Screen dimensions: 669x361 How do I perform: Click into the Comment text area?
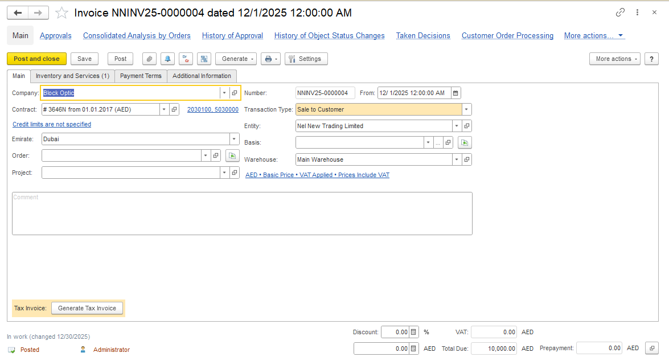242,214
